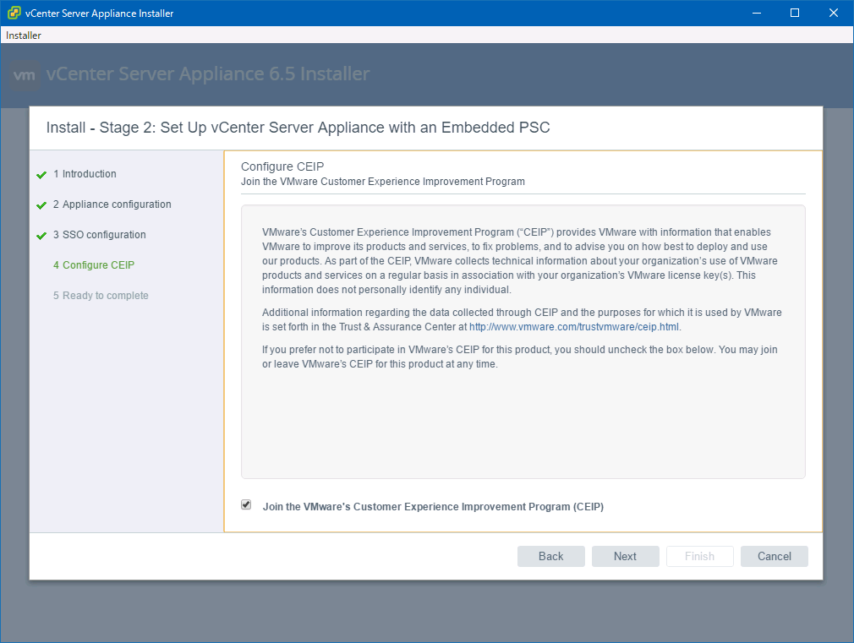
Task: Click the Next button
Action: coord(625,557)
